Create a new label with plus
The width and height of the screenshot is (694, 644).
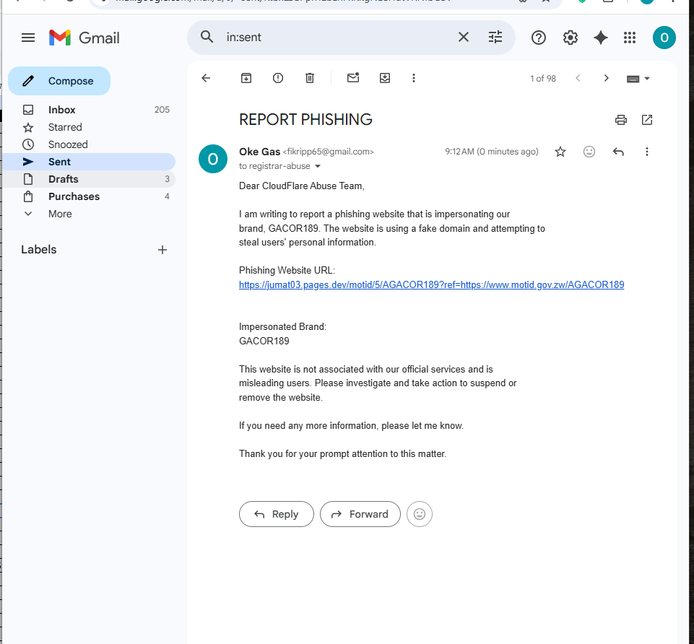pyautogui.click(x=162, y=250)
